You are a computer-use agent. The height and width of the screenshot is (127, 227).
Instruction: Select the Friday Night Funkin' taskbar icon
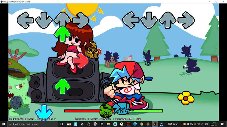coord(155,124)
